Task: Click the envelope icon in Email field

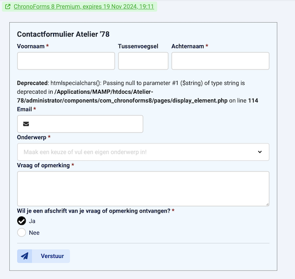Action: [x=26, y=124]
